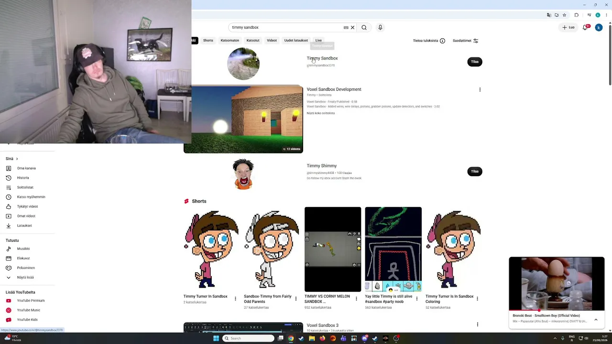The height and width of the screenshot is (344, 612).
Task: Subscribe to Timmy Shimmy with Tilaa button
Action: [475, 171]
